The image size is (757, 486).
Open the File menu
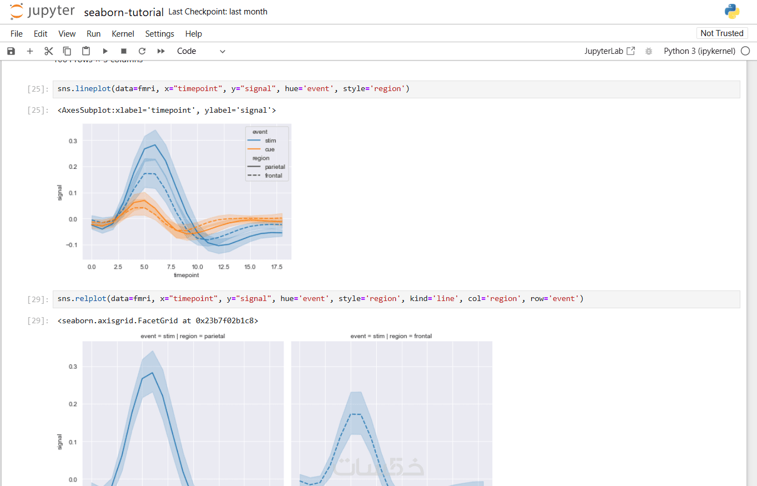pos(17,34)
